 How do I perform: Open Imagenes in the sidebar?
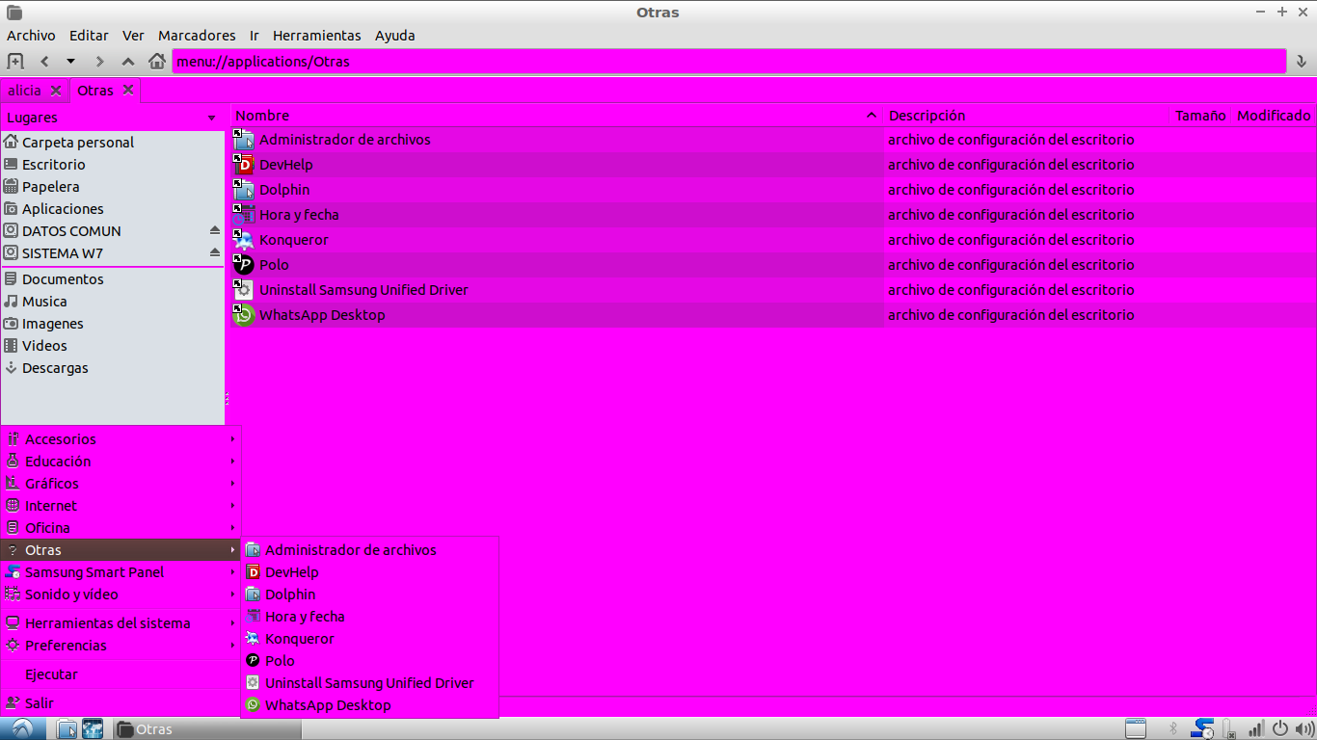click(x=112, y=324)
